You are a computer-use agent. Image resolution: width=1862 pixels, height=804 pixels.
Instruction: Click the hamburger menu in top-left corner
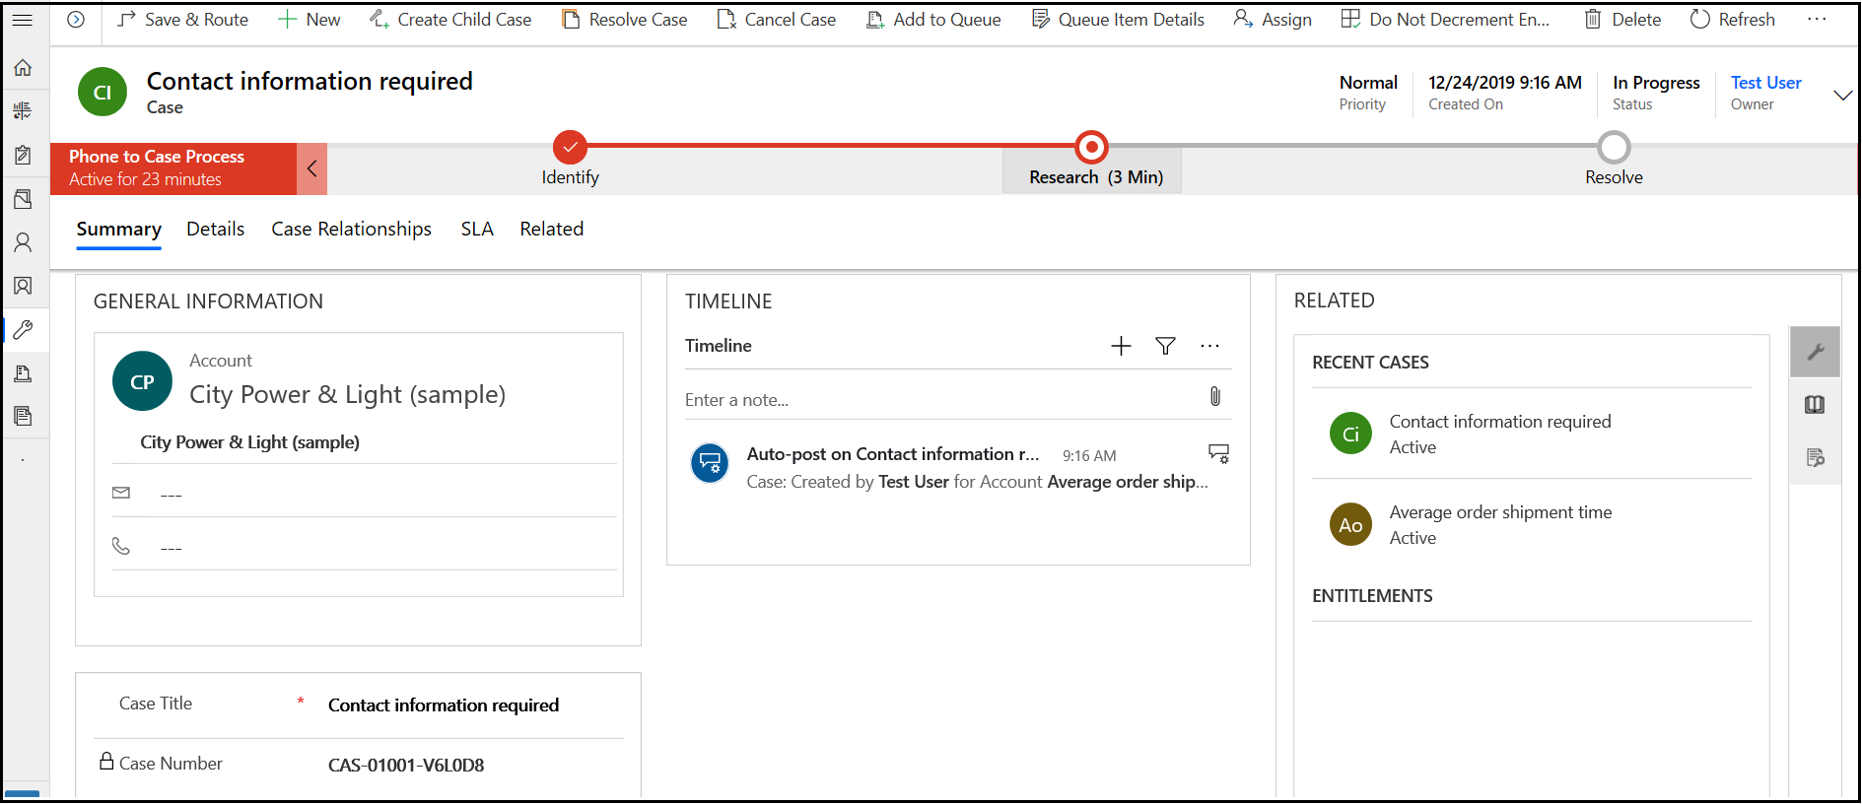23,20
